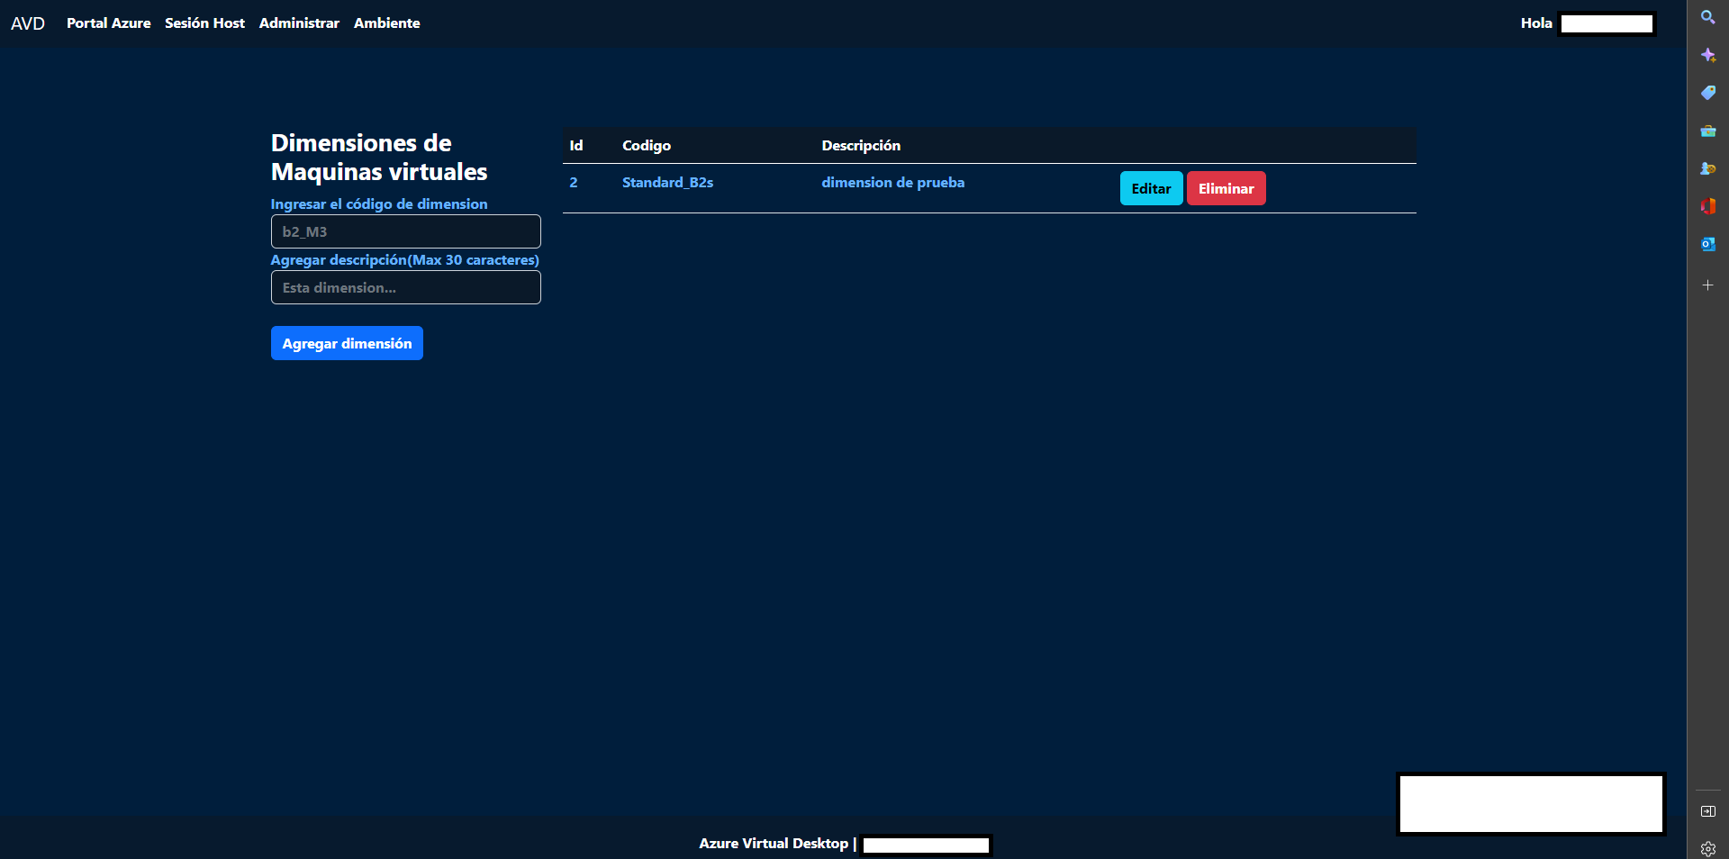This screenshot has width=1729, height=859.
Task: Open the Copilot sparkle icon in sidebar
Action: click(x=1707, y=55)
